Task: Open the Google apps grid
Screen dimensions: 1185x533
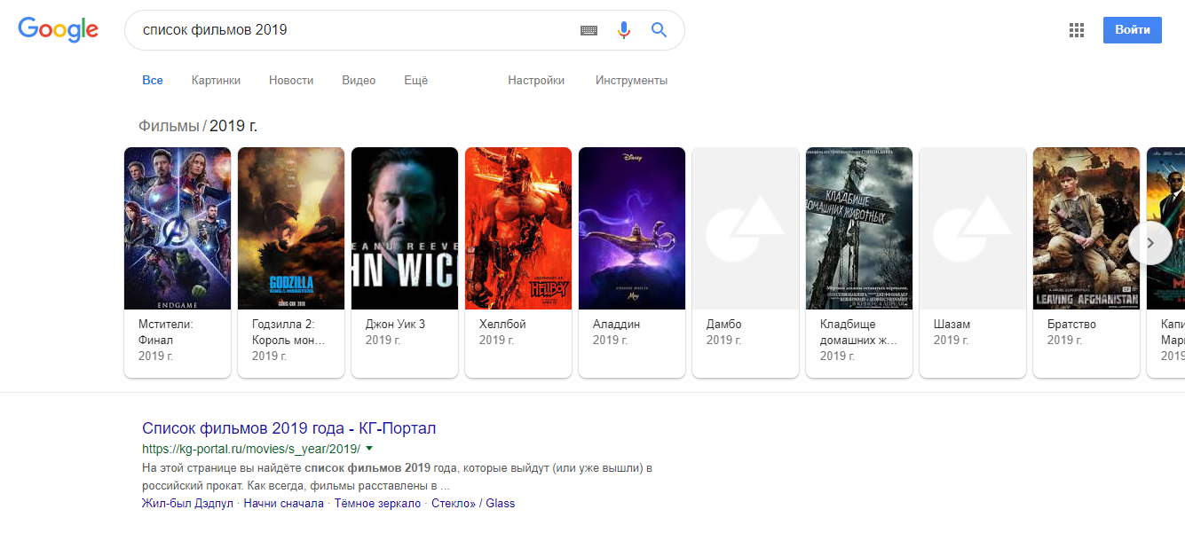Action: tap(1077, 30)
